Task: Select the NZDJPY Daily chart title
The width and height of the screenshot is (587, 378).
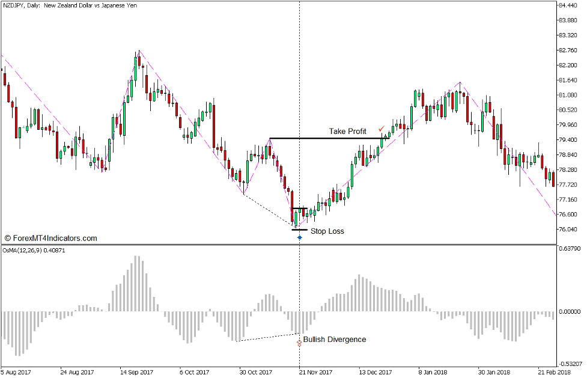Action: point(69,5)
